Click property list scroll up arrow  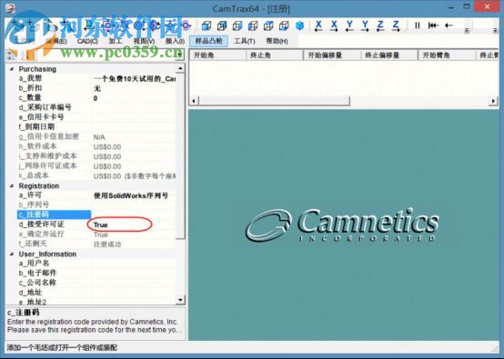point(180,68)
